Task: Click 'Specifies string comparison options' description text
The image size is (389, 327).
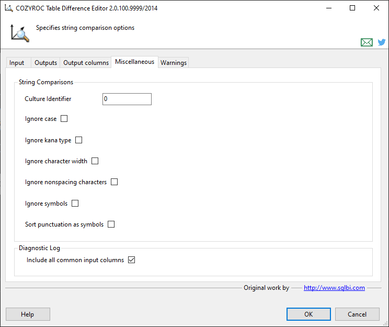Action: coord(85,28)
